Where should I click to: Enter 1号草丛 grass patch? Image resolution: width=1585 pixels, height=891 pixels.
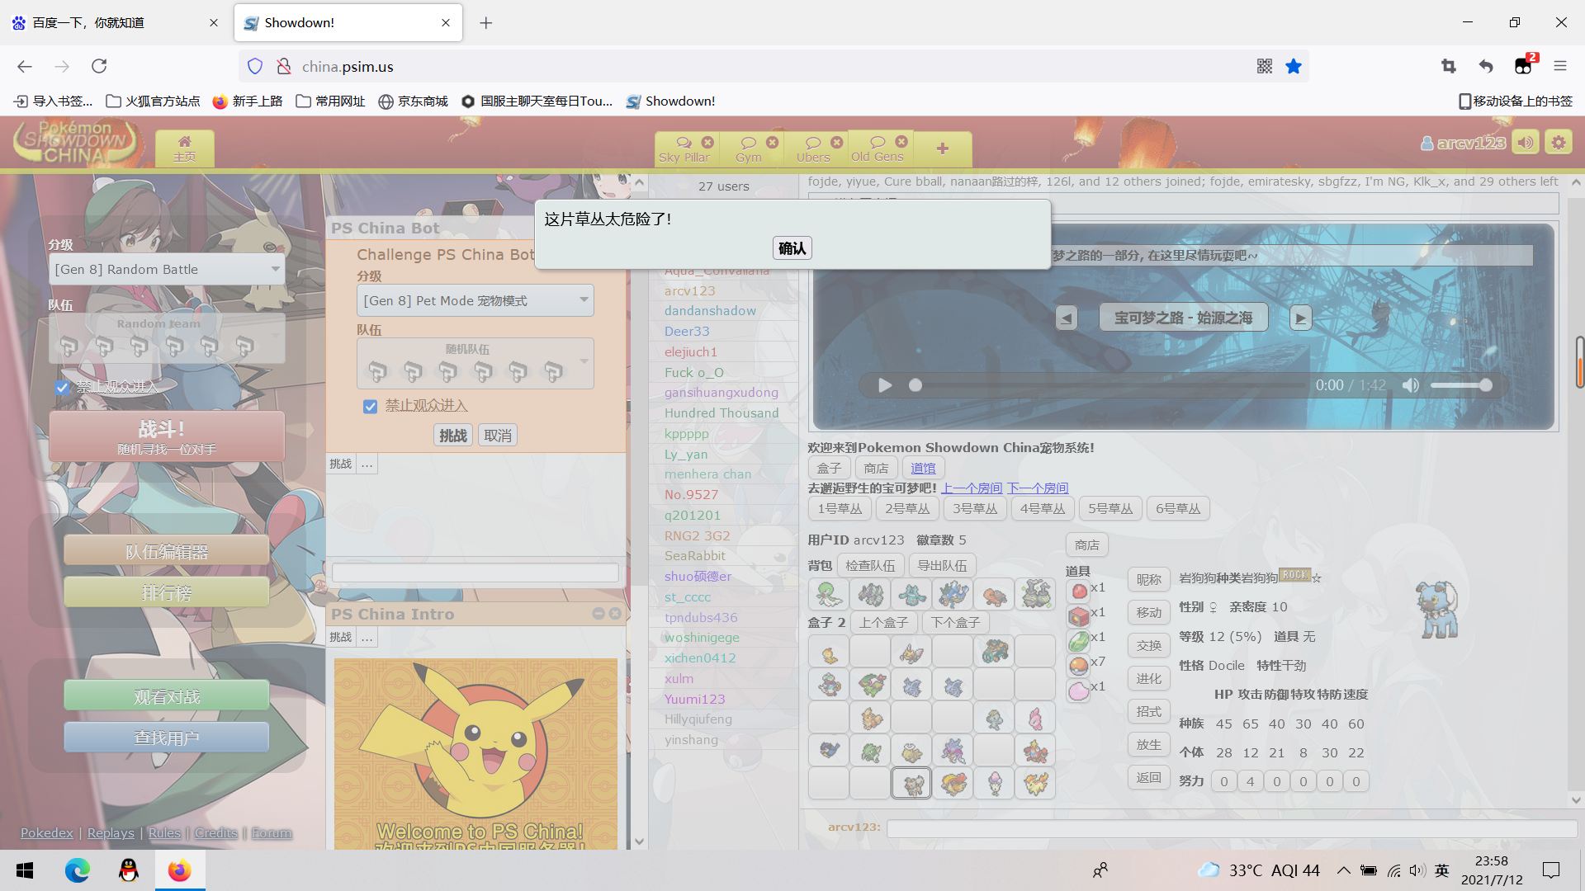pyautogui.click(x=840, y=509)
